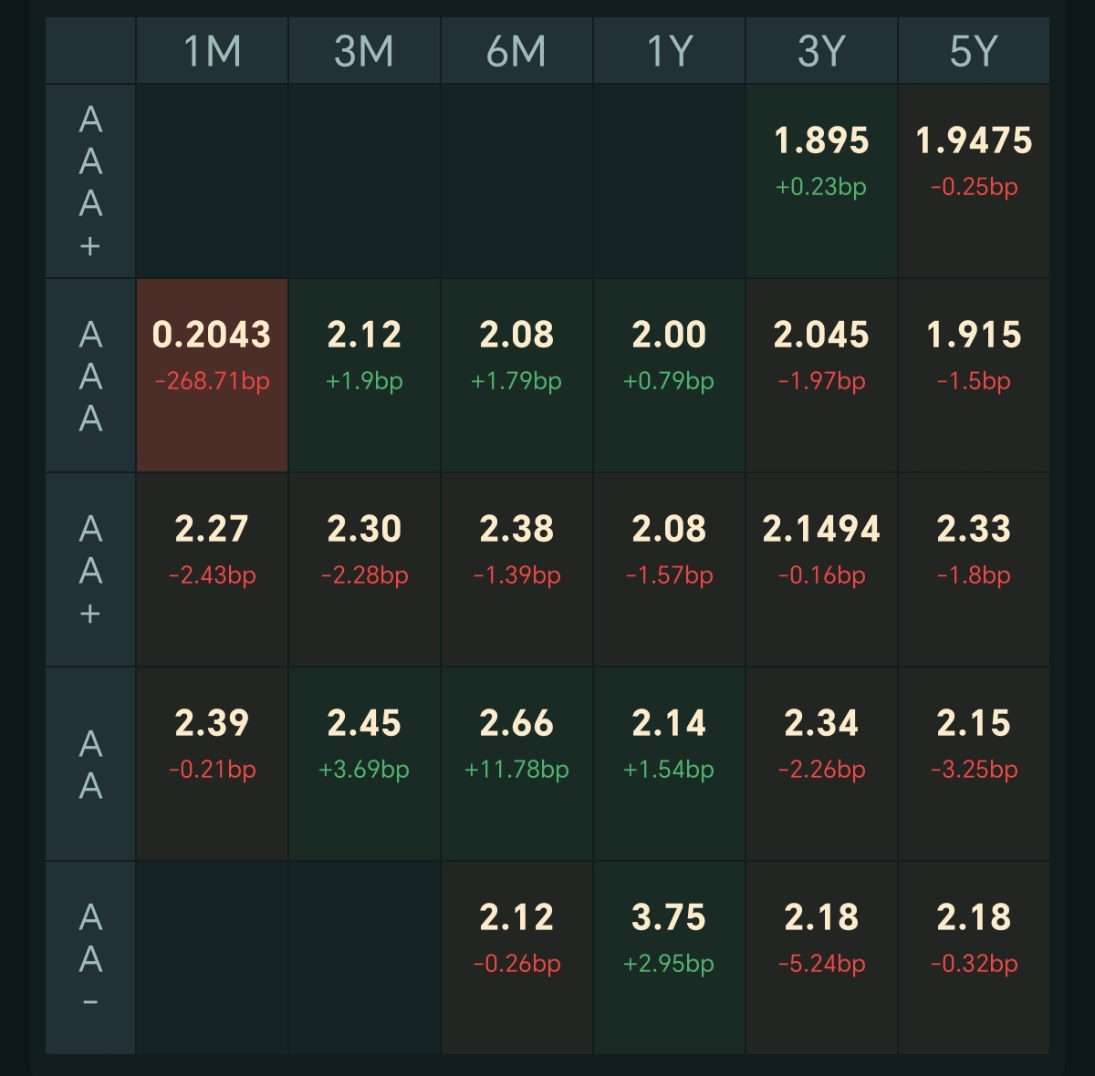Image resolution: width=1095 pixels, height=1076 pixels.
Task: Click the 2.66 cell with +11.78bp
Action: [516, 764]
